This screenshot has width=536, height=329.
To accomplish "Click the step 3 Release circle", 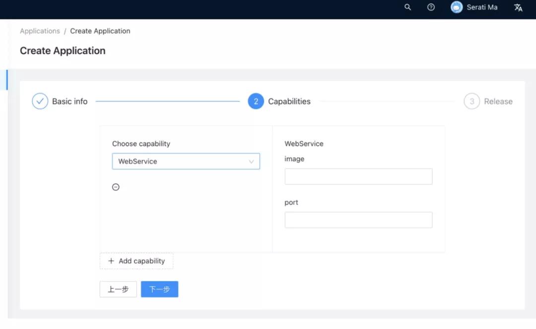I will point(471,101).
